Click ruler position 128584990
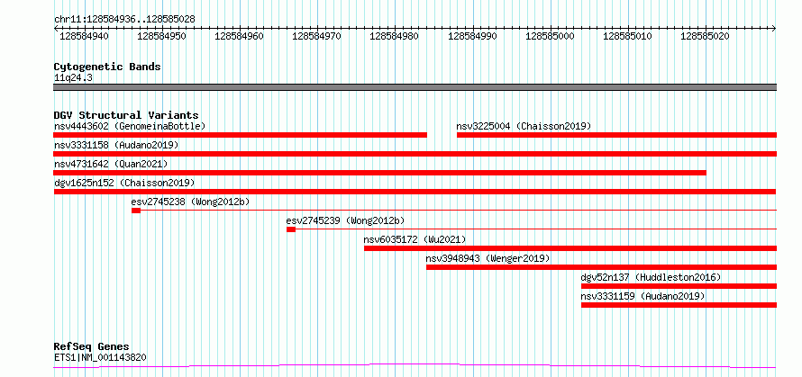The image size is (802, 377). coord(472,36)
